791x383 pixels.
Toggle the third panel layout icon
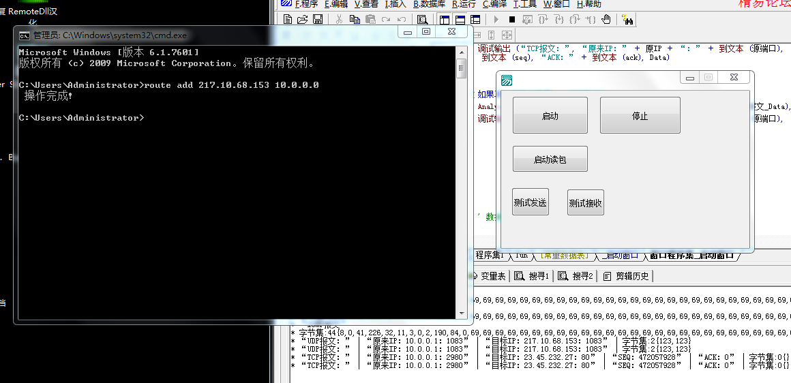pos(475,20)
